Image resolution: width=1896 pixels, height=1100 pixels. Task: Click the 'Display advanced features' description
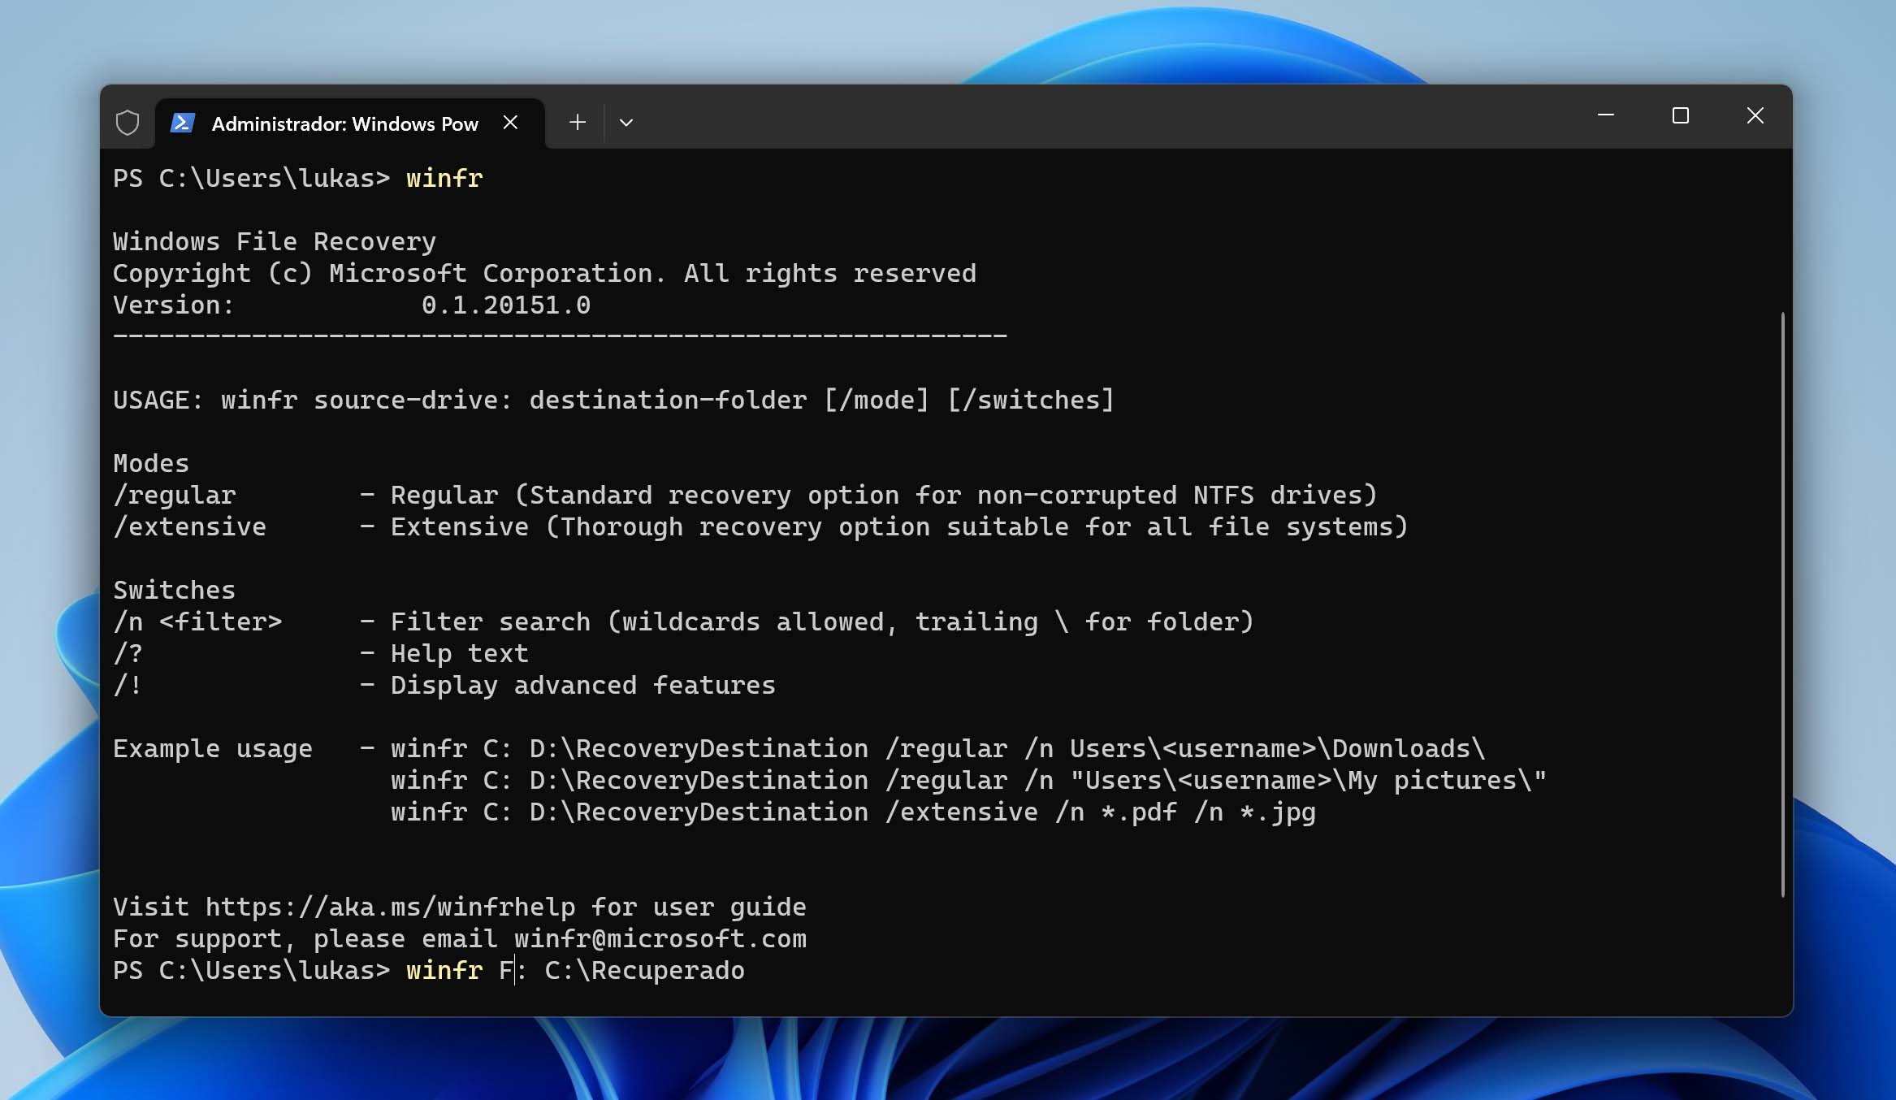point(583,685)
